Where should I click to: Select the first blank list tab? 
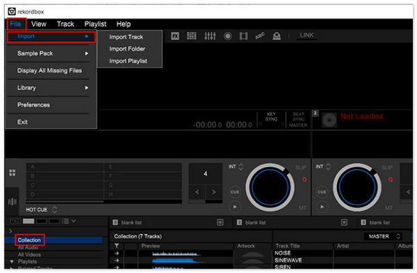click(x=131, y=222)
